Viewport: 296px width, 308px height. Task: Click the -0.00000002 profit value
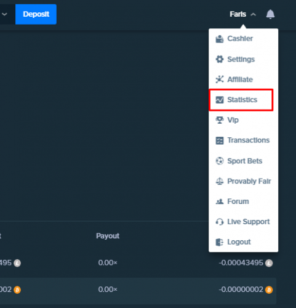pyautogui.click(x=241, y=290)
